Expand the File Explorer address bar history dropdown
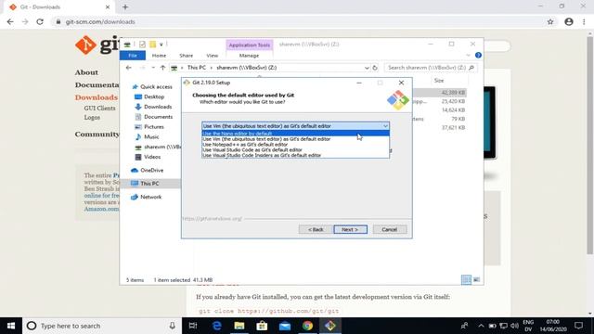The image size is (594, 334). [367, 68]
